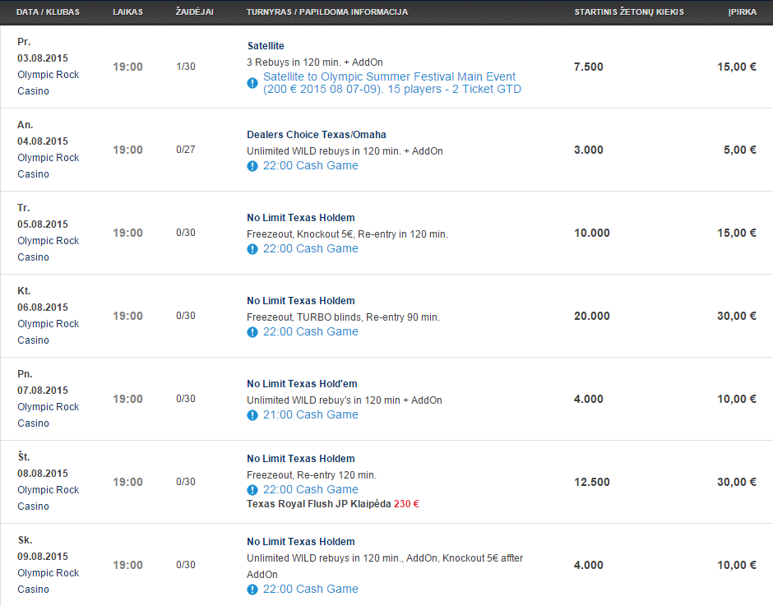Select No Limit Texas Holdem title on 08.08.2015
The height and width of the screenshot is (606, 773).
[301, 459]
